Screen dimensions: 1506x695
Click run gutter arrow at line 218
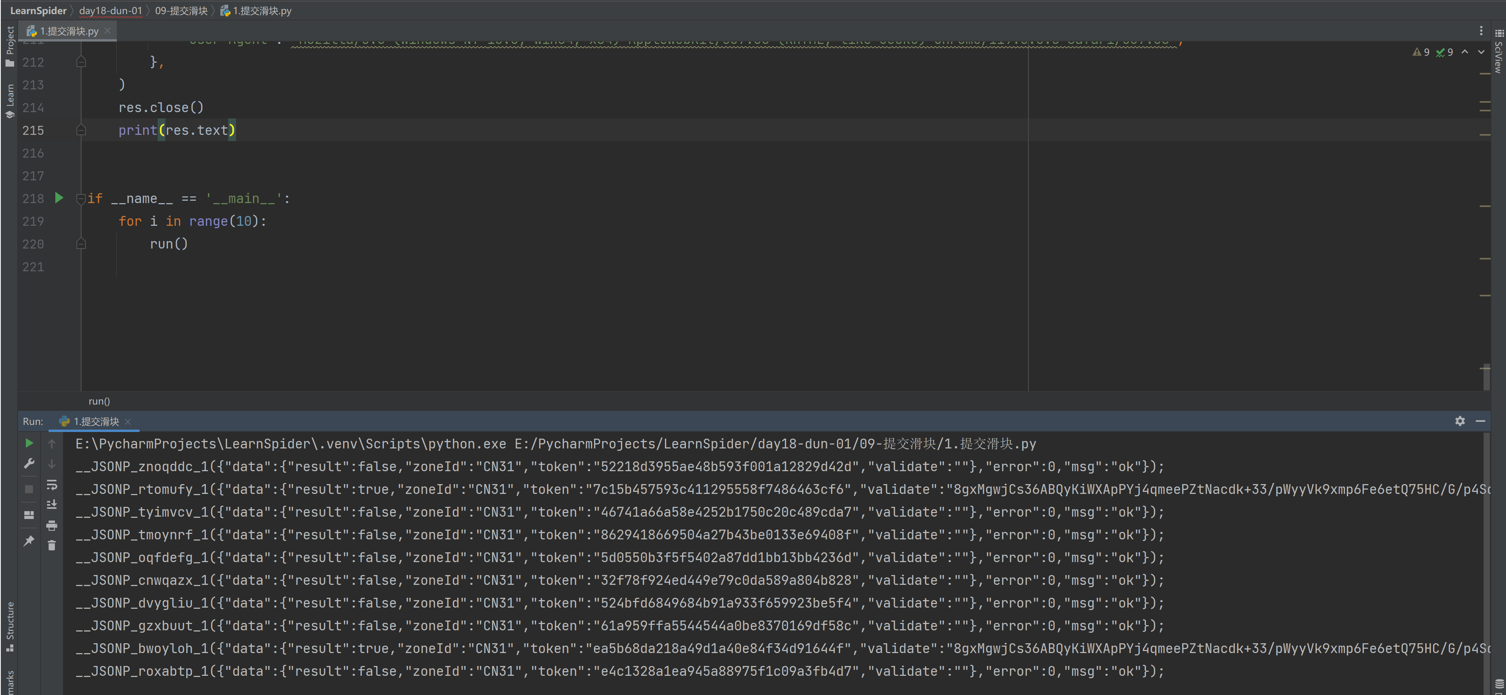(58, 198)
